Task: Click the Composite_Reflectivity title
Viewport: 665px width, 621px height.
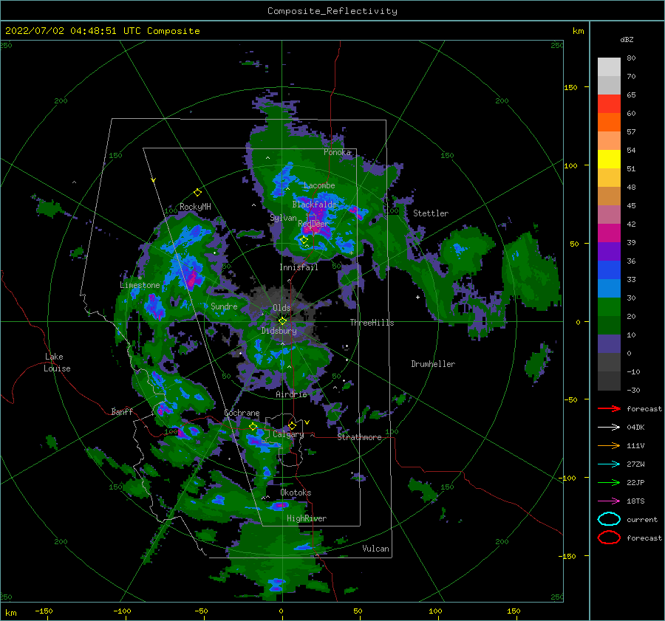Action: point(332,11)
